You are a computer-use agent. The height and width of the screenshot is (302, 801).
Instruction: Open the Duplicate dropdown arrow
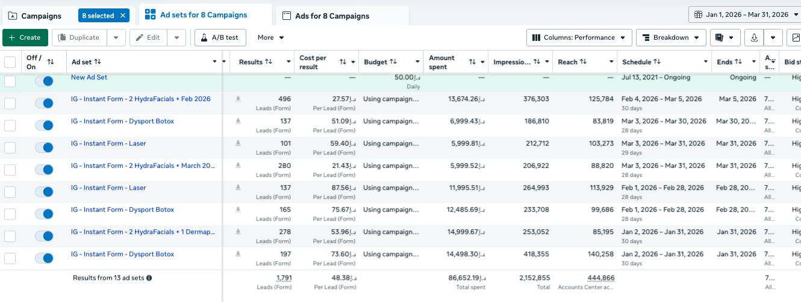tap(116, 37)
